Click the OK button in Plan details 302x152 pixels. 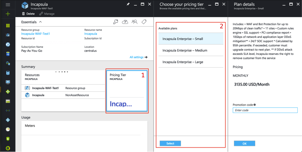[x=245, y=143]
